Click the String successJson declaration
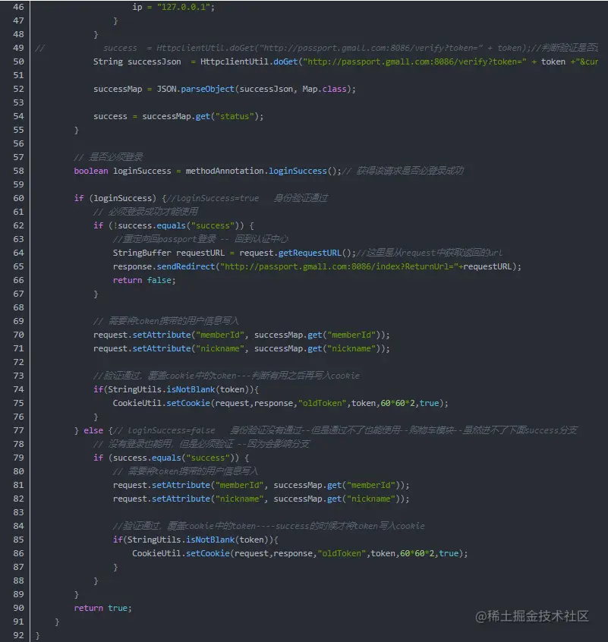This screenshot has width=608, height=642. (x=137, y=61)
